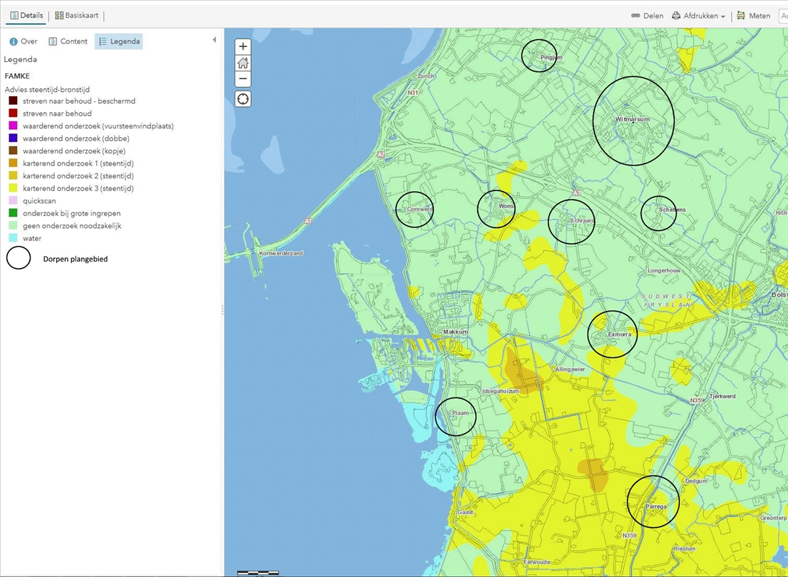Click the Details button
Screen dimensions: 788x577
(26, 16)
